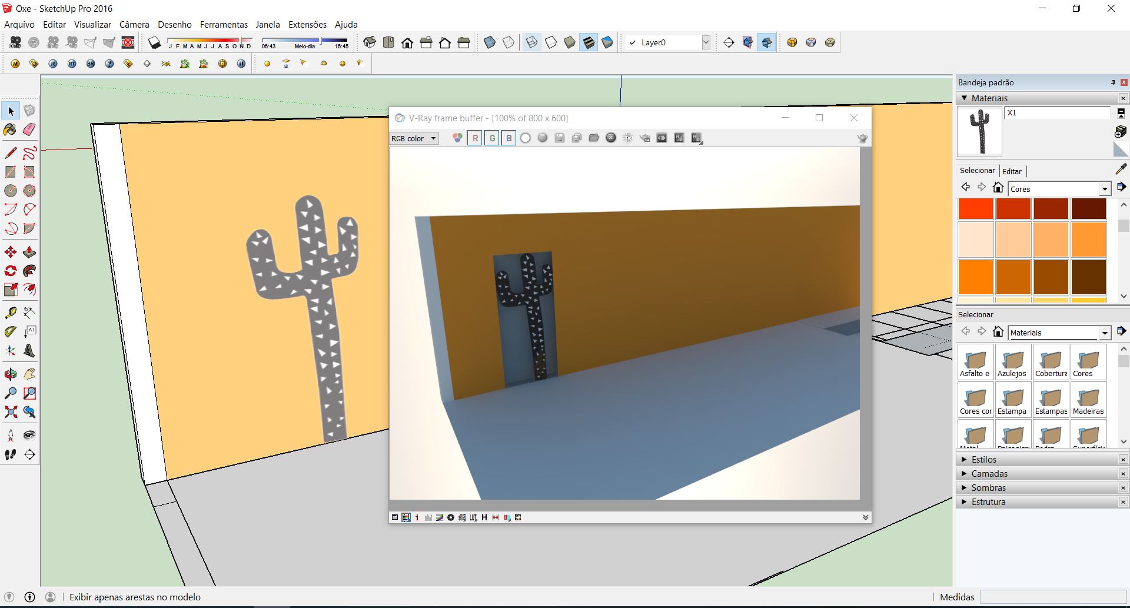The height and width of the screenshot is (608, 1130).
Task: Start V-Ray RT render
Action: click(72, 64)
